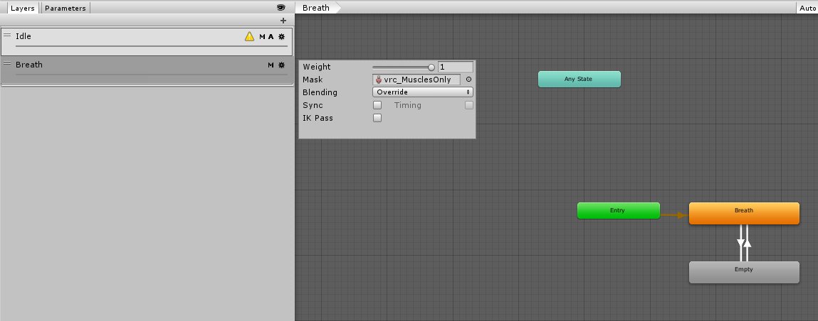Screen dimensions: 818x321
Task: Select the Any State node
Action: 579,79
